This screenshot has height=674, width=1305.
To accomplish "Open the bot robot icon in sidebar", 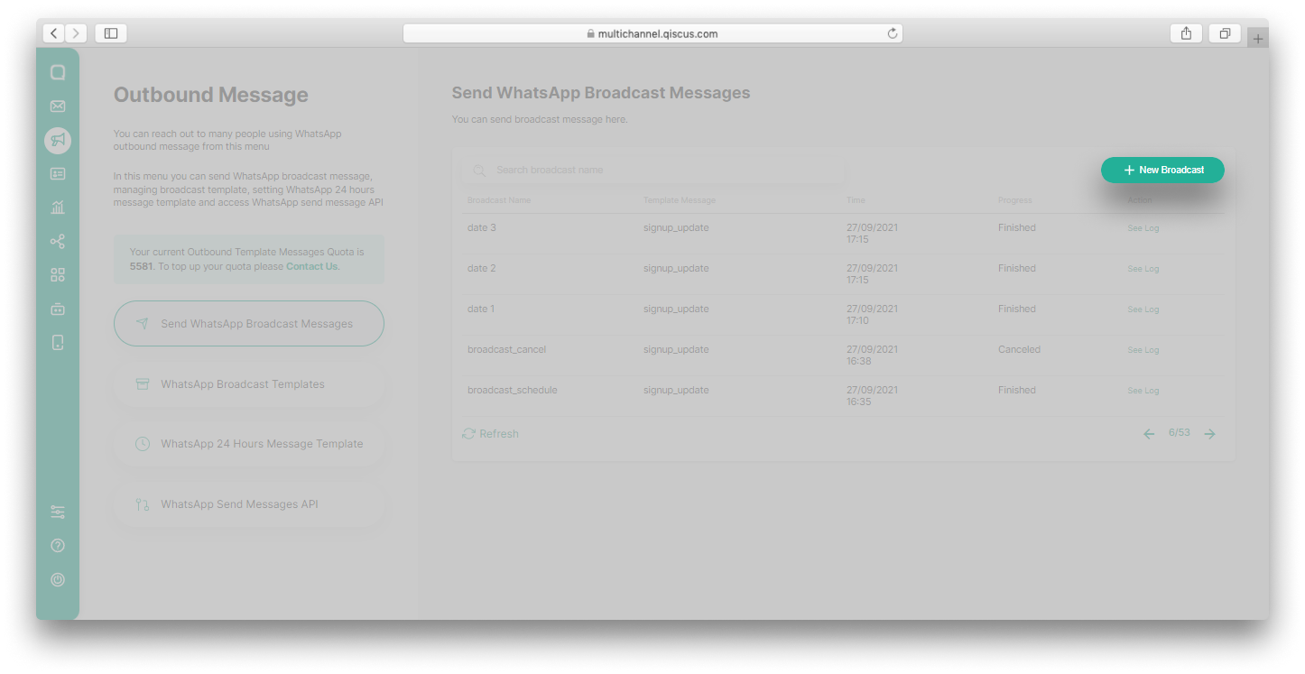I will point(58,308).
